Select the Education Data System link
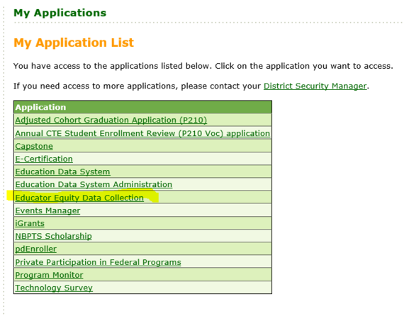This screenshot has width=404, height=316. pyautogui.click(x=62, y=171)
